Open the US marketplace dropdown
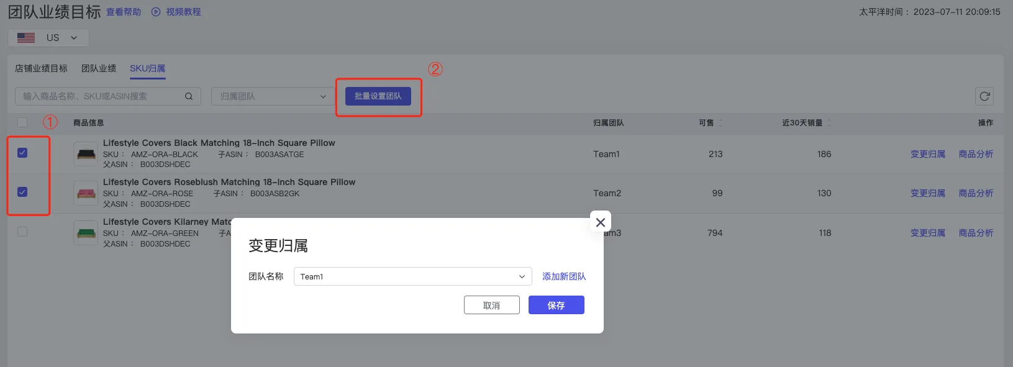 coord(48,38)
